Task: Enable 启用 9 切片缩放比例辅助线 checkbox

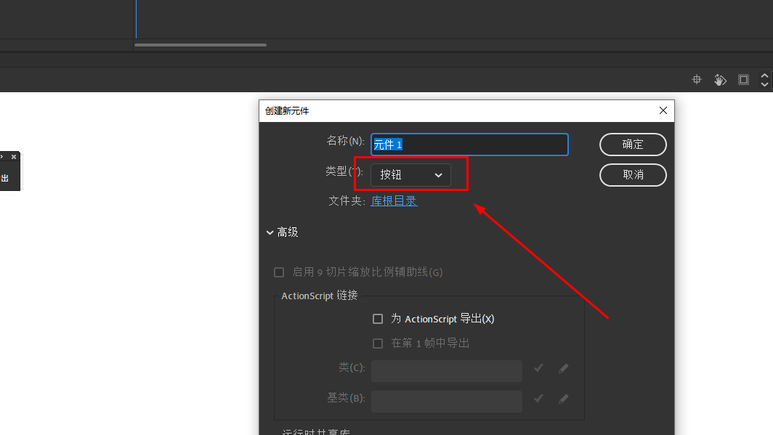Action: [279, 272]
